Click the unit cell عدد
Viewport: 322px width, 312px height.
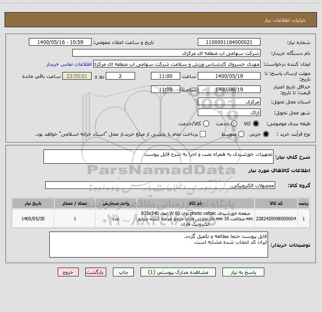pos(116,219)
